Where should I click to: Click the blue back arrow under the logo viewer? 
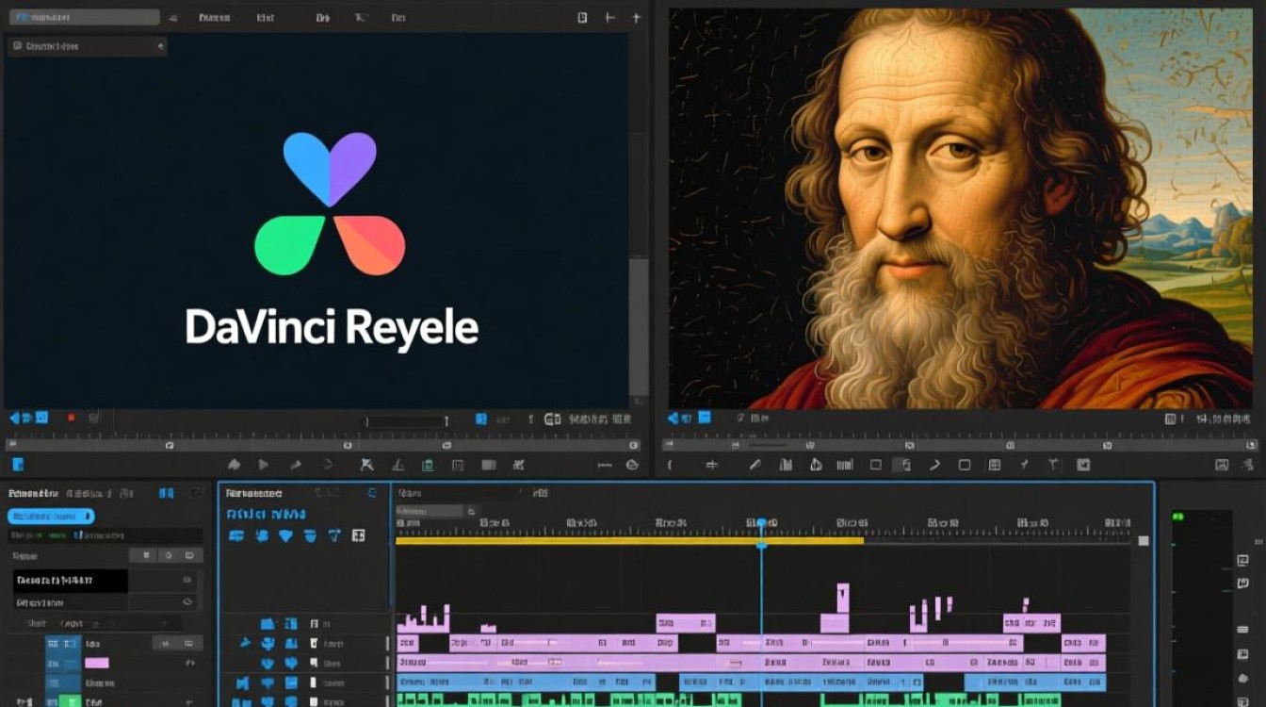coord(14,418)
